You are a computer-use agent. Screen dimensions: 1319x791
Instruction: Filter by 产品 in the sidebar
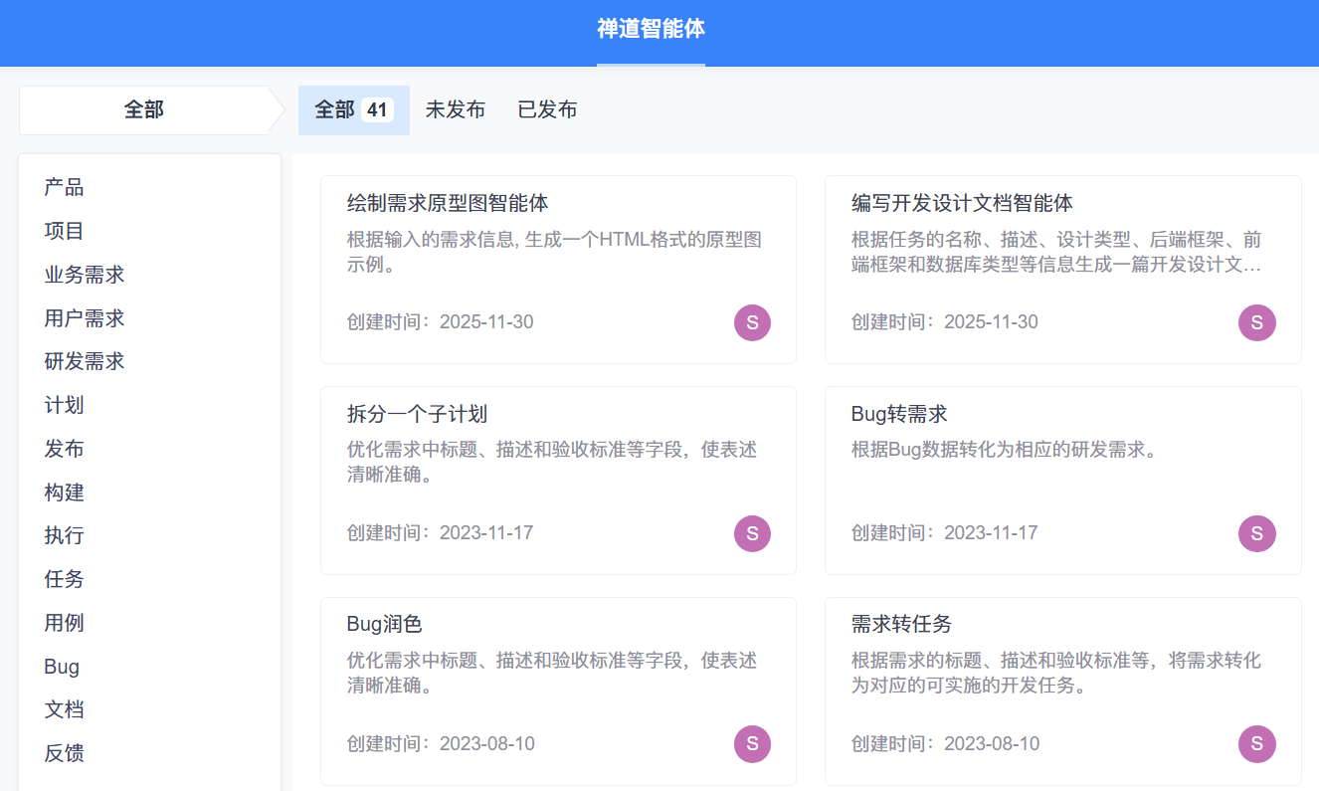click(x=64, y=187)
